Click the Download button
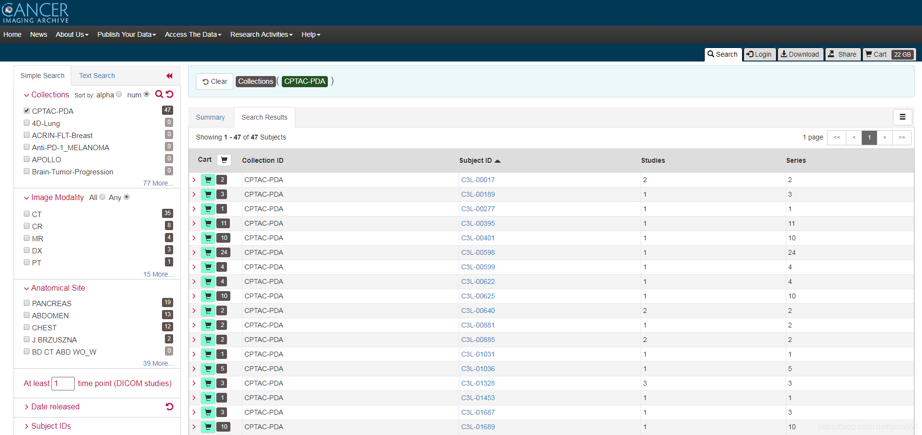 coord(800,54)
